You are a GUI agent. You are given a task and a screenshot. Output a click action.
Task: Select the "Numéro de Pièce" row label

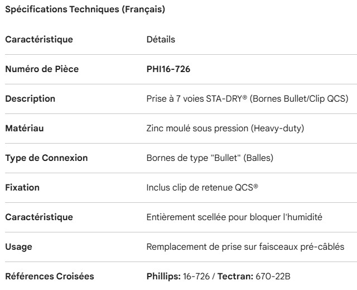click(x=42, y=69)
